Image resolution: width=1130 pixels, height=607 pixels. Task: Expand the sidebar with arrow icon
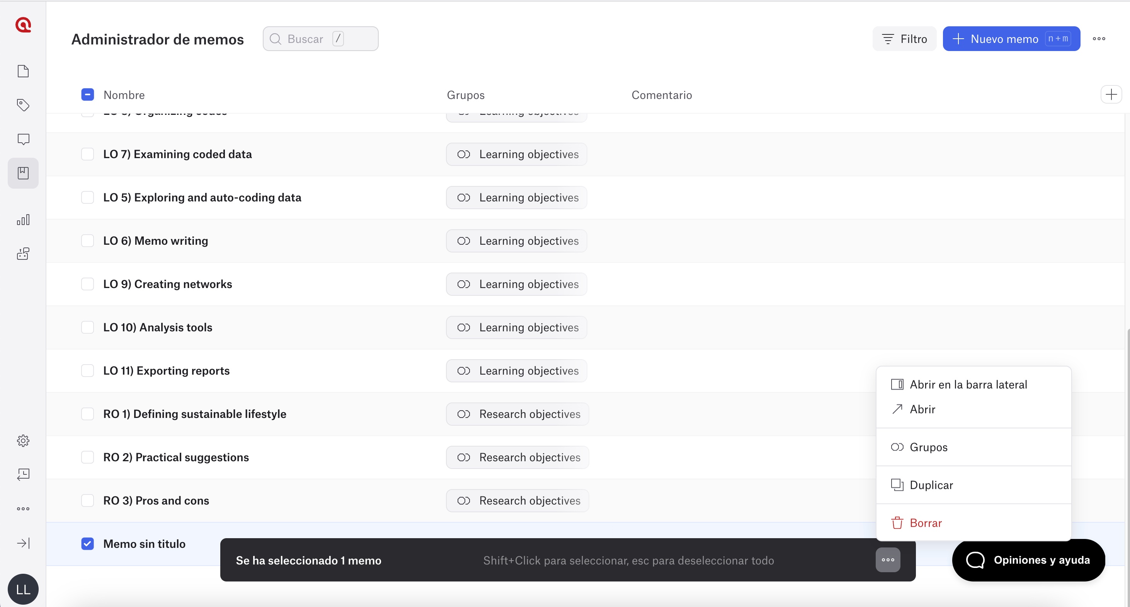pyautogui.click(x=23, y=543)
